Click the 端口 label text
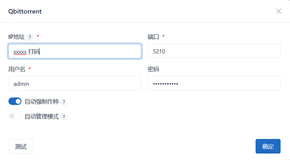This screenshot has width=290, height=160. 153,37
